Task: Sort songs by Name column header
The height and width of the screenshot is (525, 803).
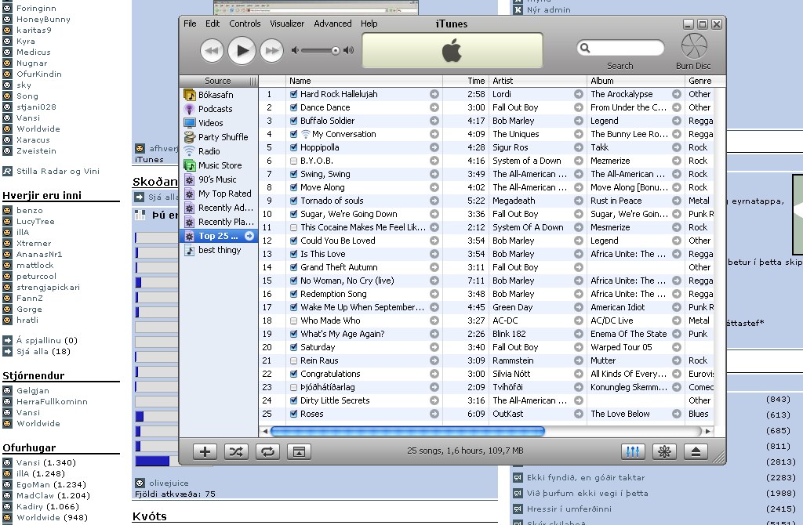Action: (364, 81)
